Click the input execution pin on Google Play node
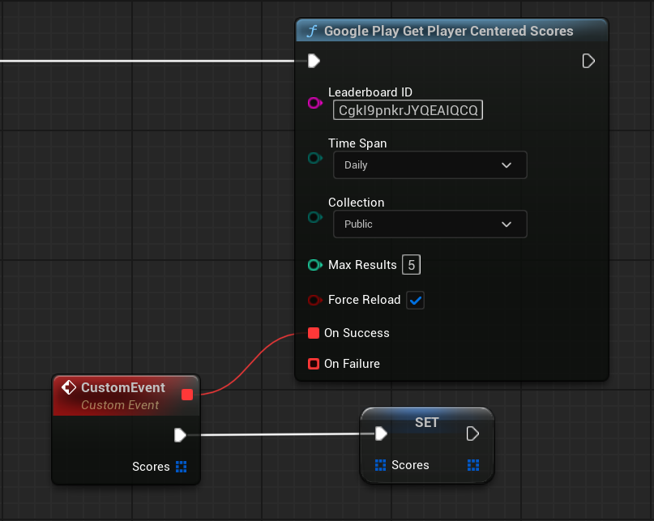Image resolution: width=654 pixels, height=521 pixels. (x=314, y=61)
